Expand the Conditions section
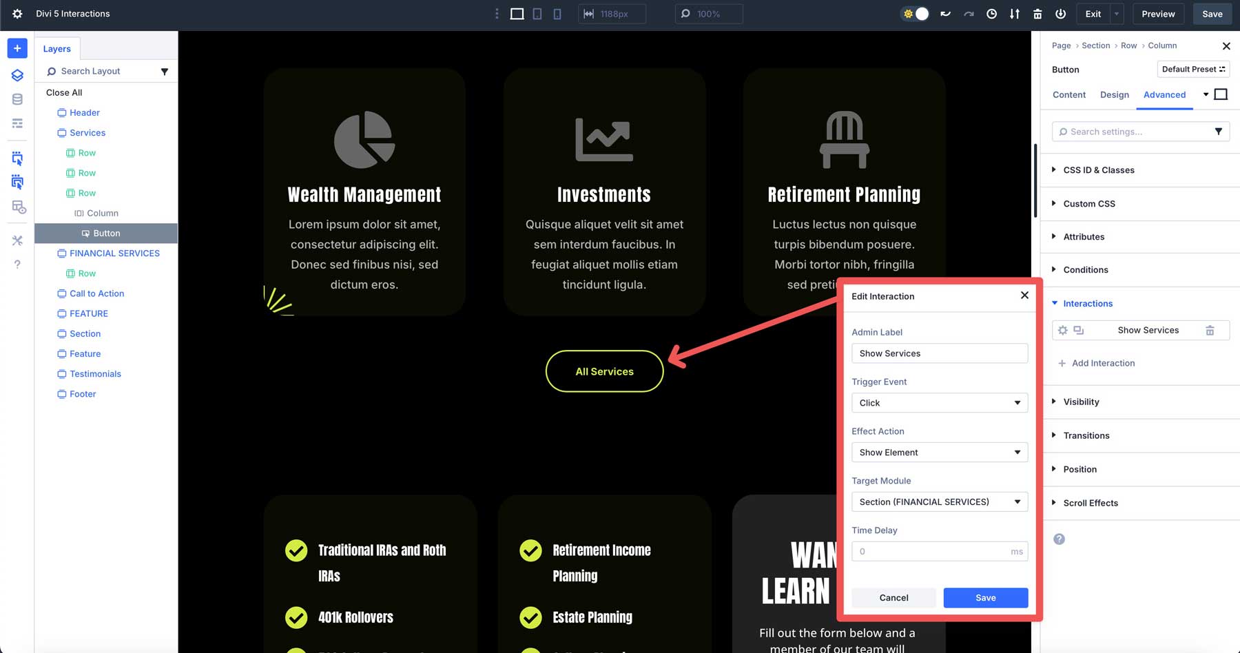 click(x=1086, y=270)
